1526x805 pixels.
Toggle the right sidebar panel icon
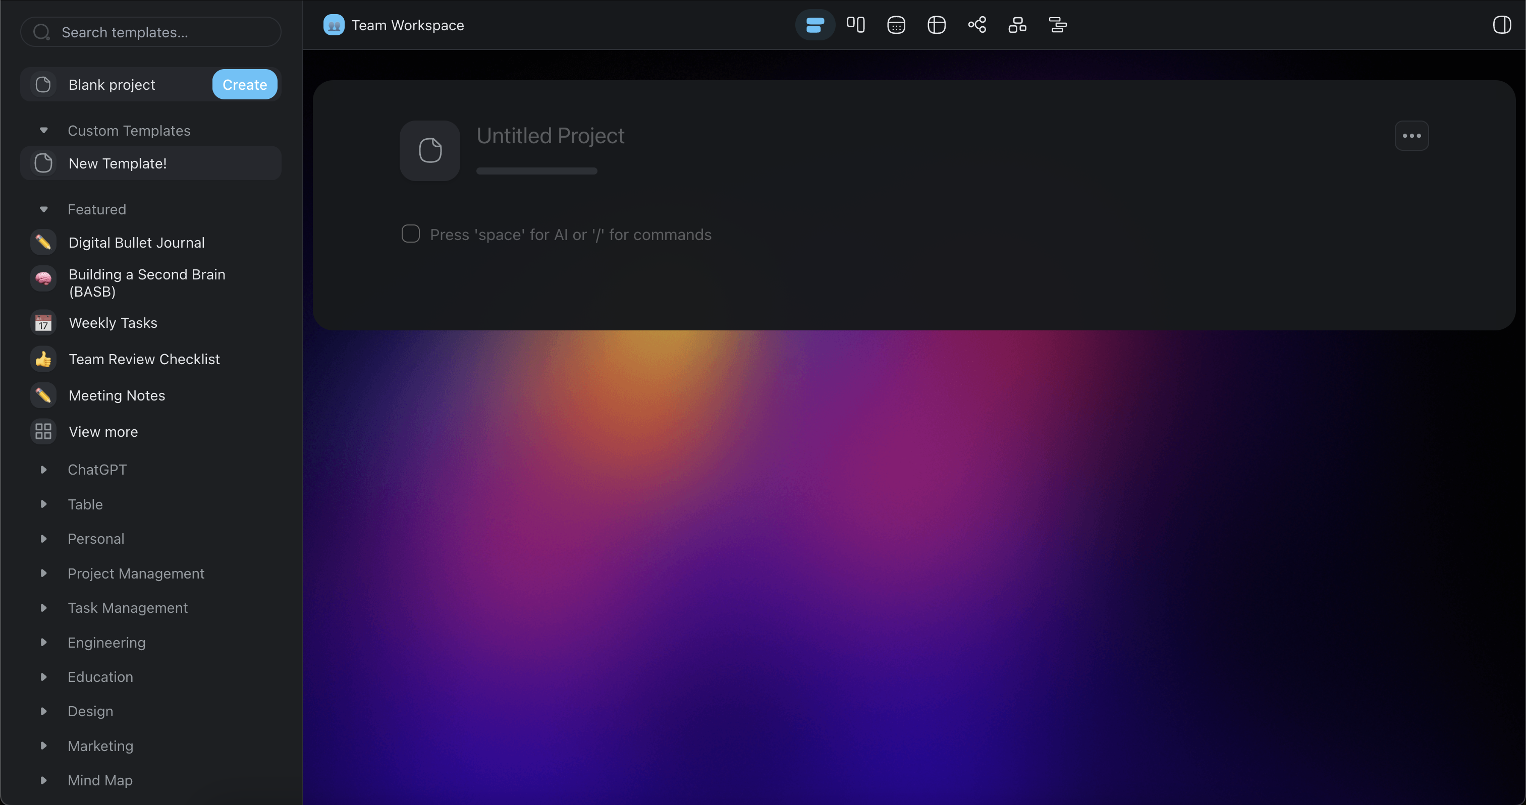pyautogui.click(x=1502, y=25)
